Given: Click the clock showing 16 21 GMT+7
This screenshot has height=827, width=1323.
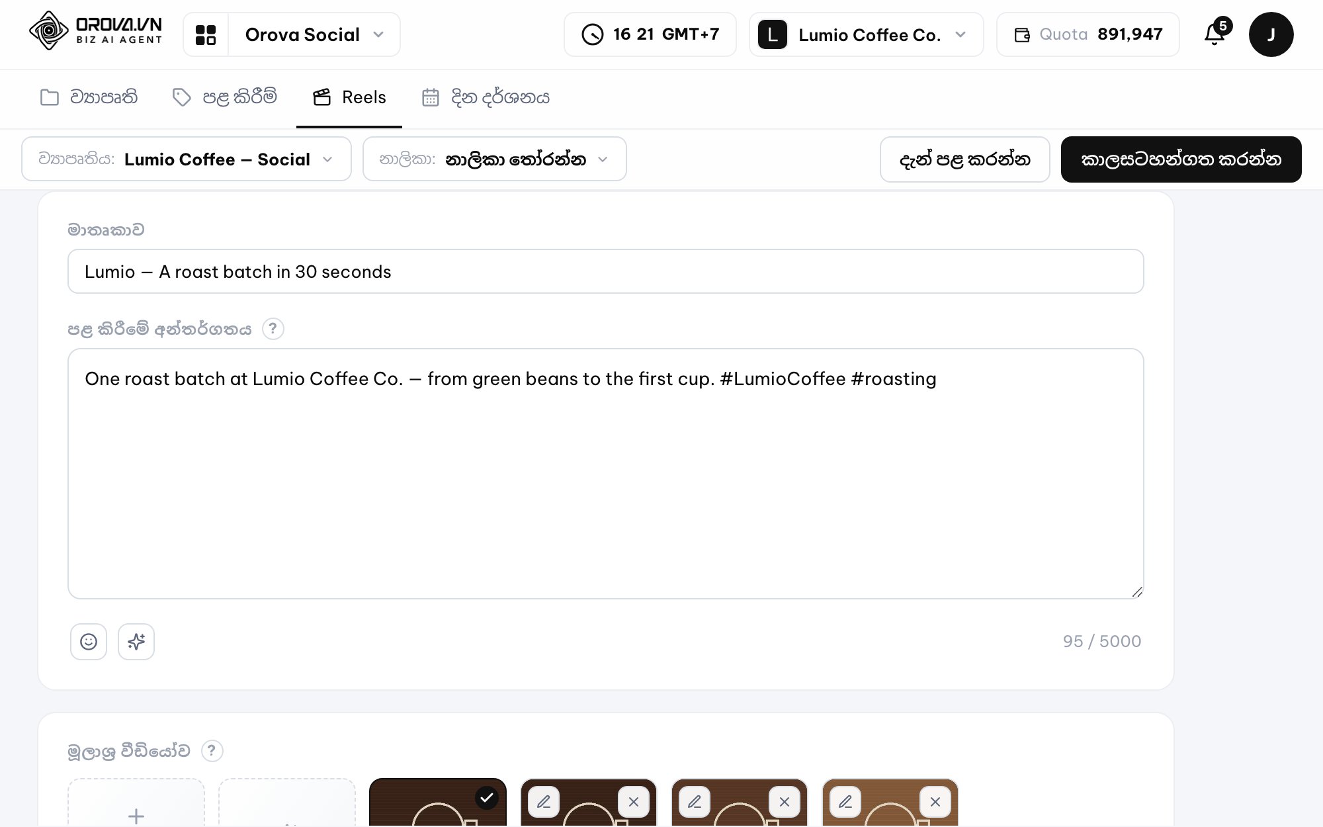Looking at the screenshot, I should coord(650,34).
